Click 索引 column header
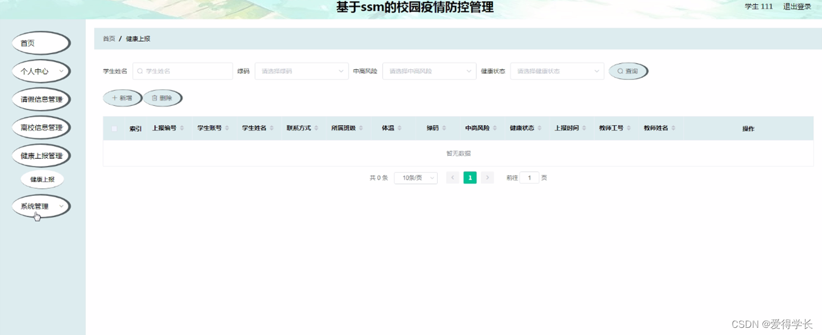The image size is (822, 335). 136,129
